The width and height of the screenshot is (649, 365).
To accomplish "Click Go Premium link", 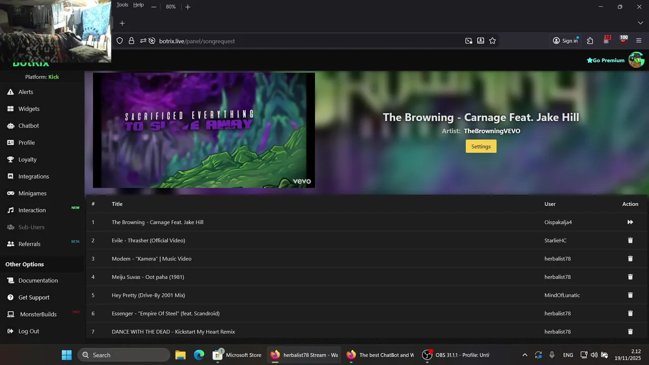I will (605, 60).
